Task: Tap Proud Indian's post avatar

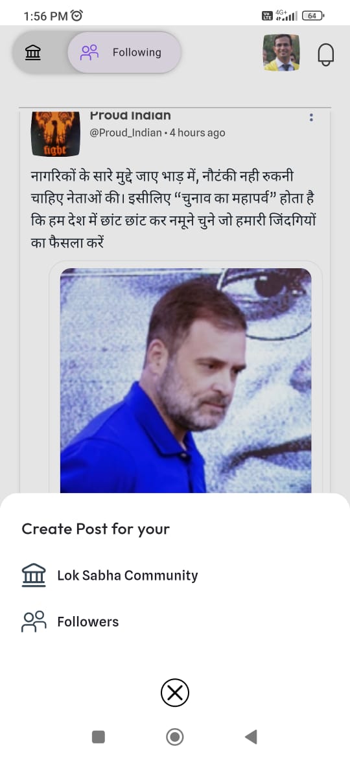Action: tap(56, 134)
